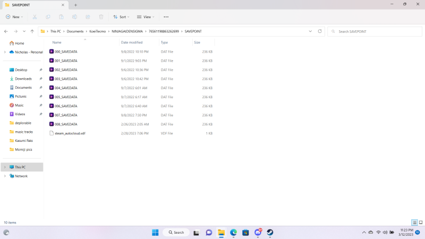Select the SAVEPOINT tab
Screen dimensions: 425x239
[34, 5]
